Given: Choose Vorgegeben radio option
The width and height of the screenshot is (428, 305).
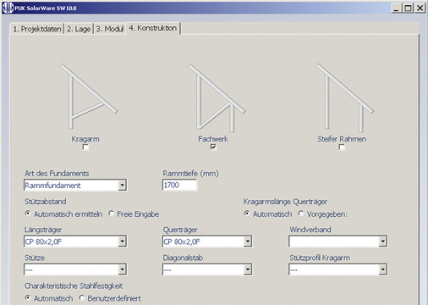Looking at the screenshot, I should click(301, 213).
